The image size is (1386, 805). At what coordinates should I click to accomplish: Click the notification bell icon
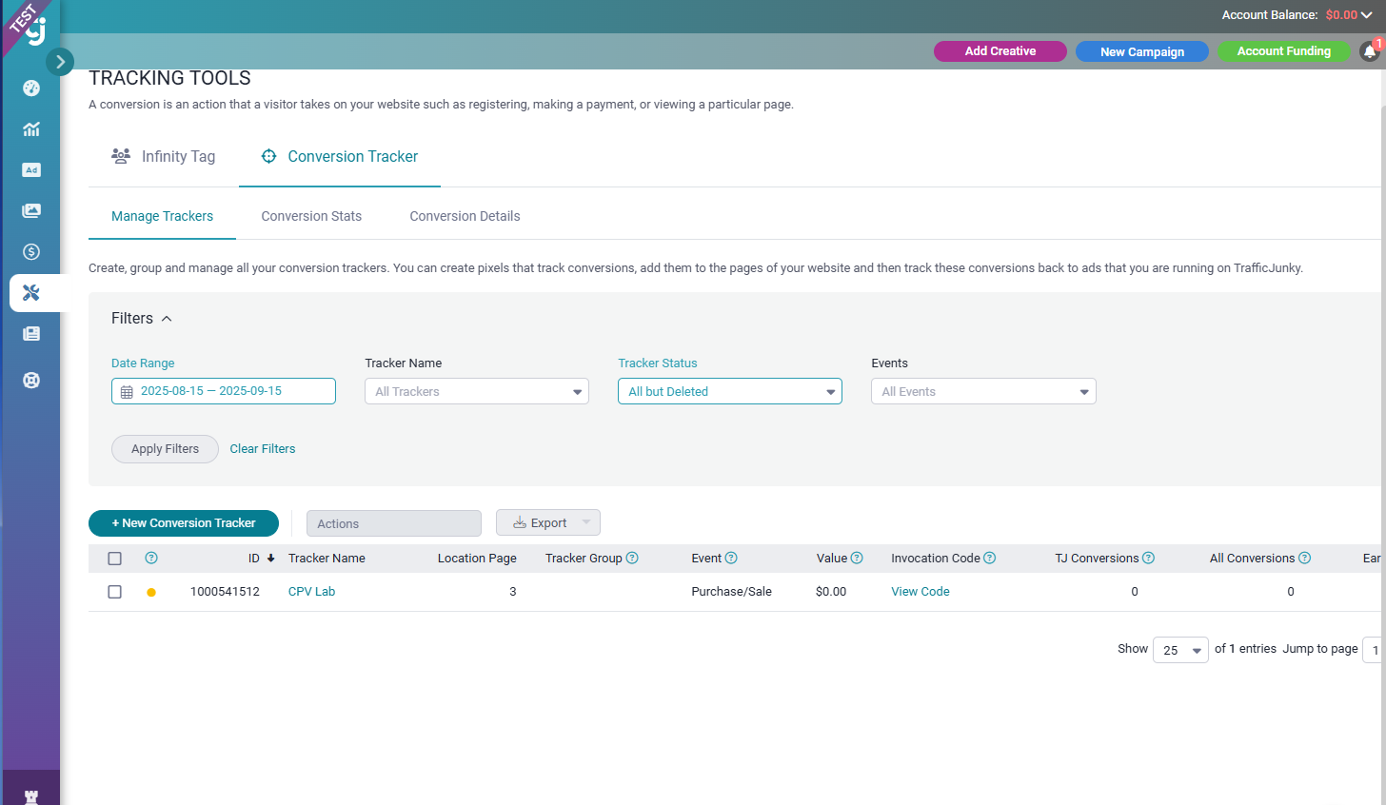1371,51
